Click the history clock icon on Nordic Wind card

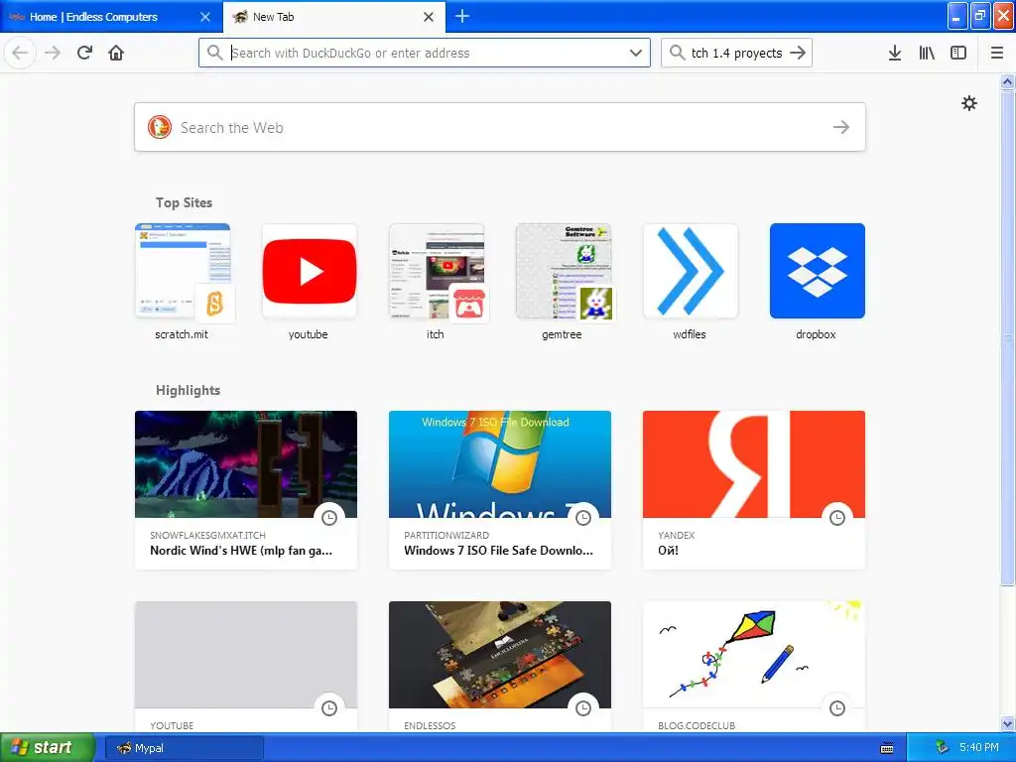point(329,518)
